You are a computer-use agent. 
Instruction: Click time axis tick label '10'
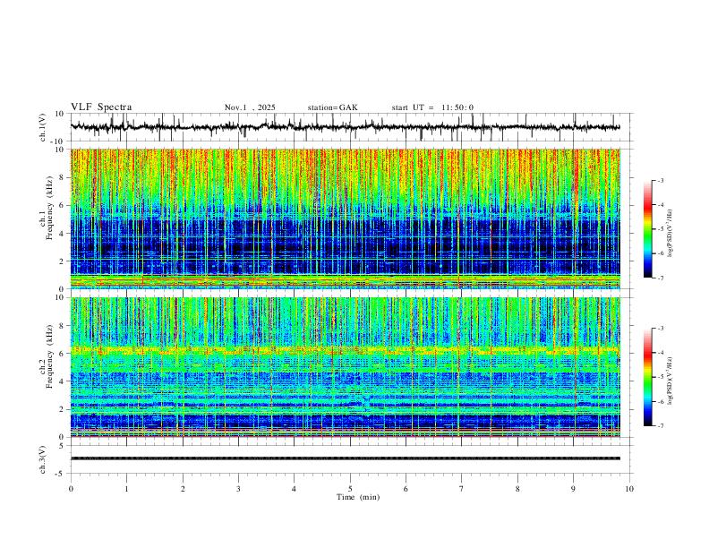coord(629,489)
